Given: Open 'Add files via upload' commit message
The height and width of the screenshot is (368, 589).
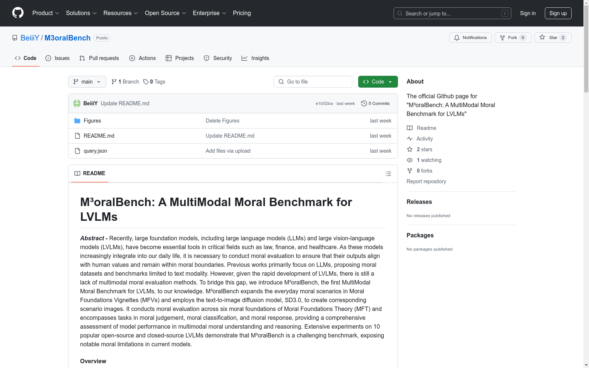Looking at the screenshot, I should (228, 151).
